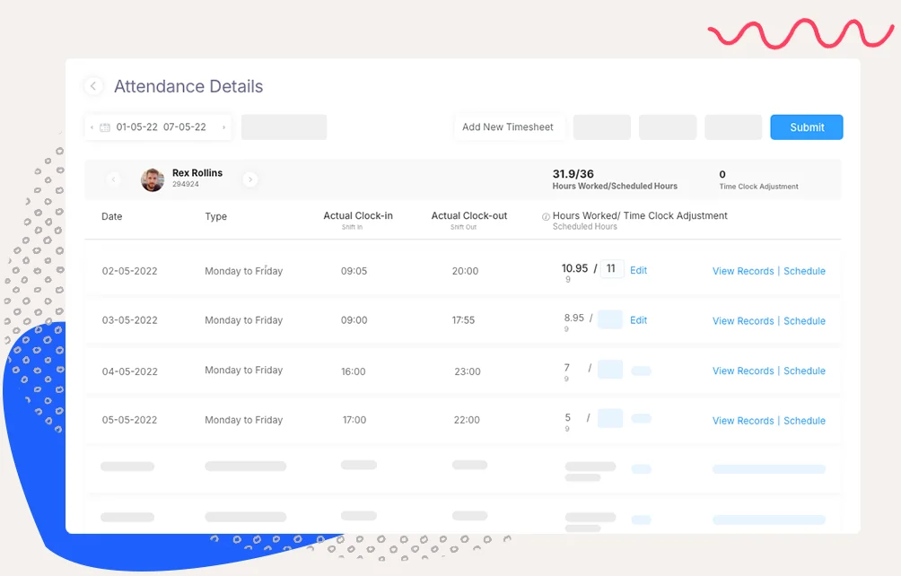Switch to previous employee before Rex Rollins
The height and width of the screenshot is (576, 901).
click(113, 179)
